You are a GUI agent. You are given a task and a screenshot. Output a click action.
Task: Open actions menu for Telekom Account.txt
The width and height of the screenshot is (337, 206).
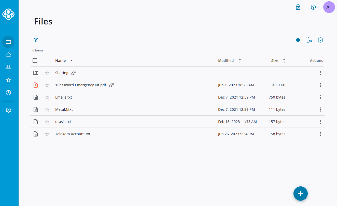(x=320, y=134)
